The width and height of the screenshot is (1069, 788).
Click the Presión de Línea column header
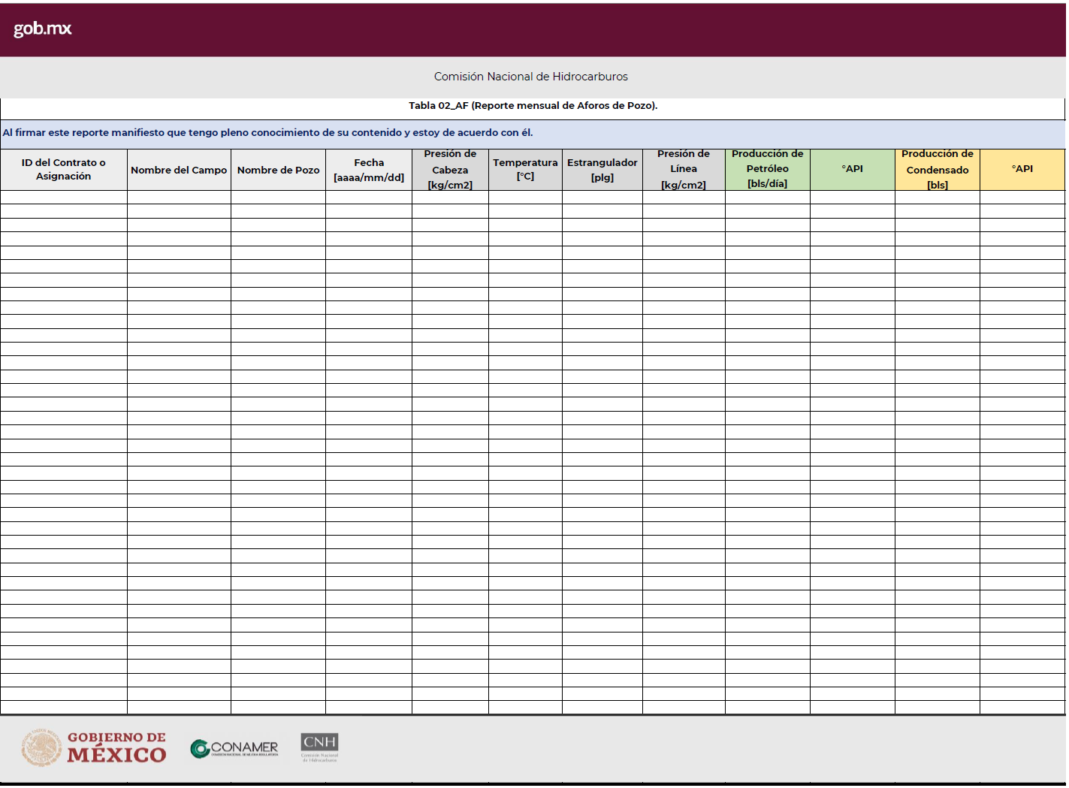point(684,170)
